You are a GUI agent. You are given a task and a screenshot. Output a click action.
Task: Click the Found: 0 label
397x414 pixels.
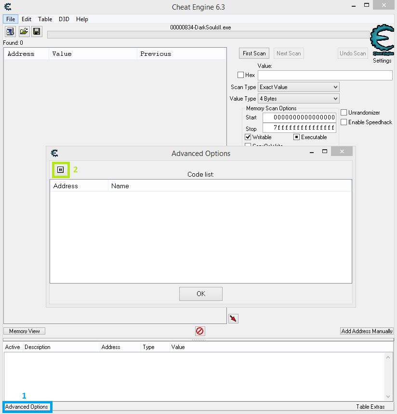pos(13,43)
